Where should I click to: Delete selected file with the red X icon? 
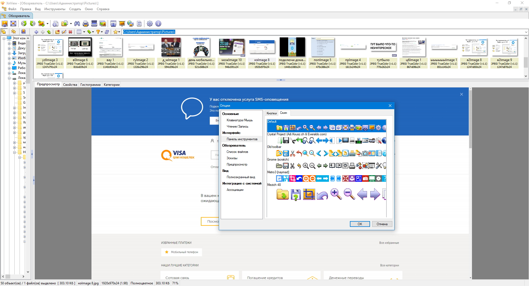71,32
